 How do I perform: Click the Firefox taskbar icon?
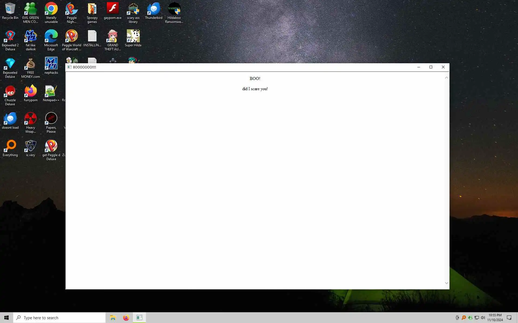(126, 318)
